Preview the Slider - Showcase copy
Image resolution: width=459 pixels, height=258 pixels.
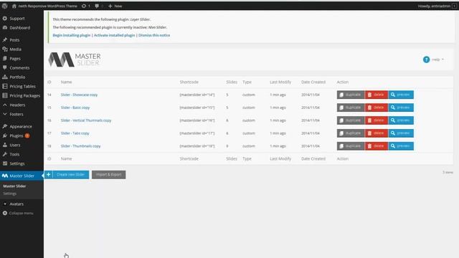tap(401, 95)
